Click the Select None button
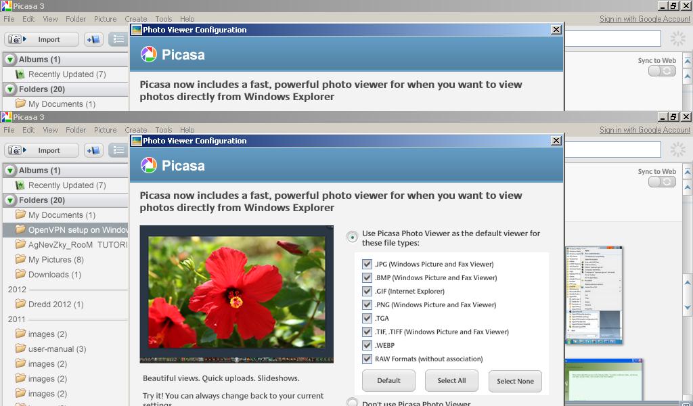Viewport: 693px width, 406px height. click(515, 381)
